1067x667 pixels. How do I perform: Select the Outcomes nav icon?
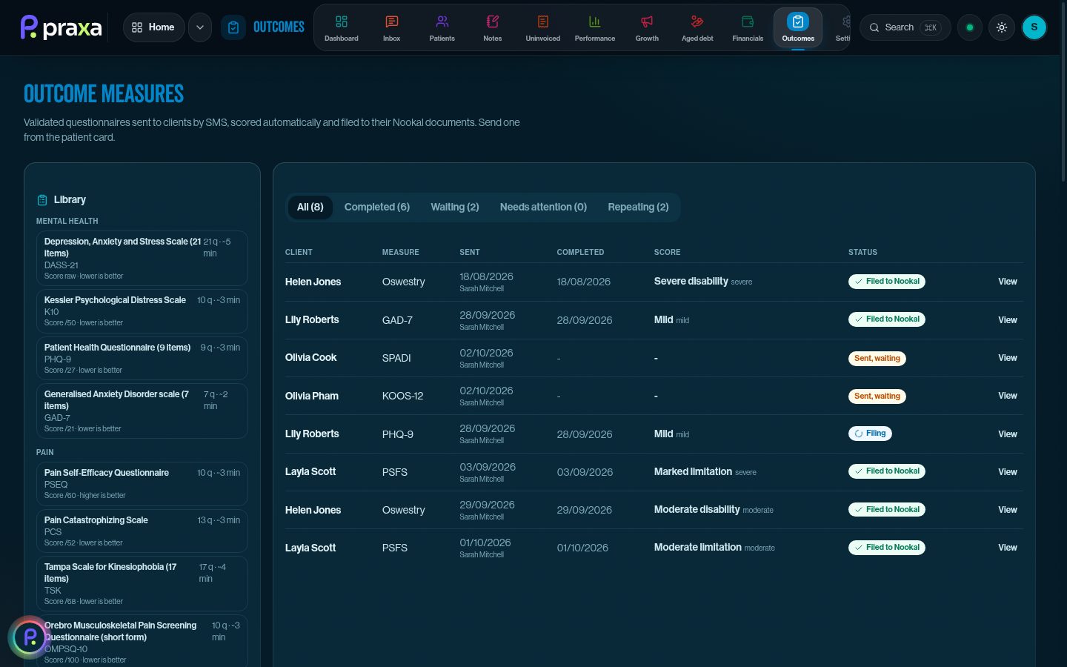[798, 27]
